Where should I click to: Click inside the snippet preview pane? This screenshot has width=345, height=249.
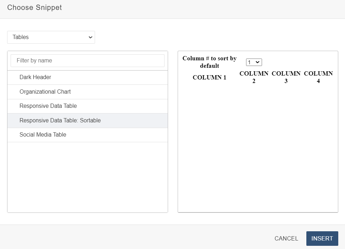click(258, 149)
